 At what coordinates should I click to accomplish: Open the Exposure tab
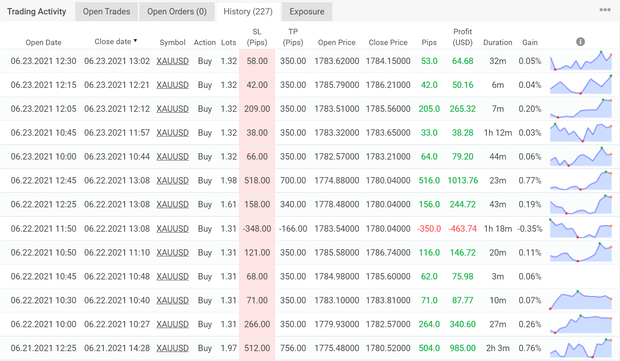coord(307,11)
